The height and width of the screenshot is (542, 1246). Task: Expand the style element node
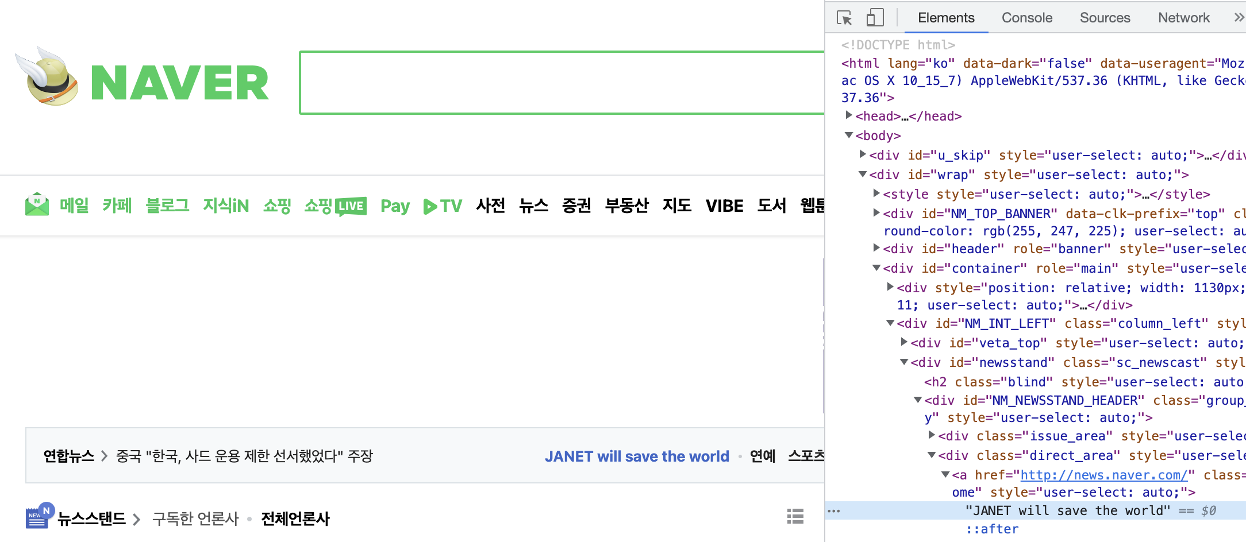click(876, 193)
